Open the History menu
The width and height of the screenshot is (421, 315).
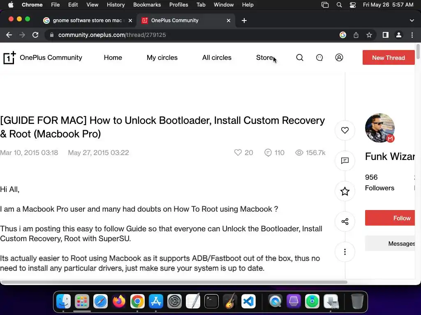tap(116, 5)
